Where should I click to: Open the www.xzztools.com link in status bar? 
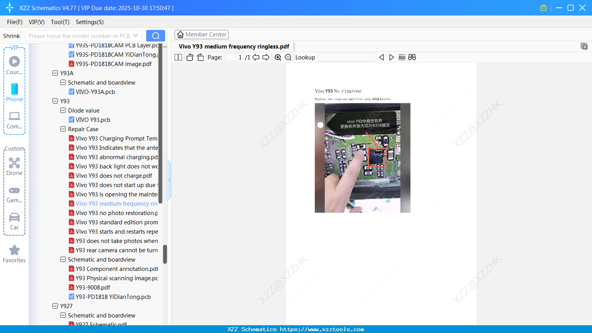[322, 330]
